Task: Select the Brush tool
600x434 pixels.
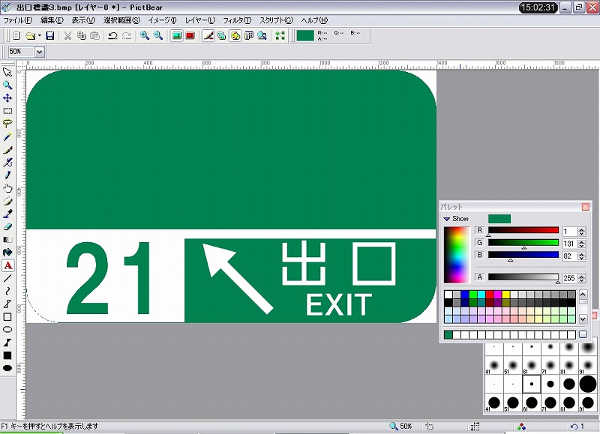Action: coord(7,149)
